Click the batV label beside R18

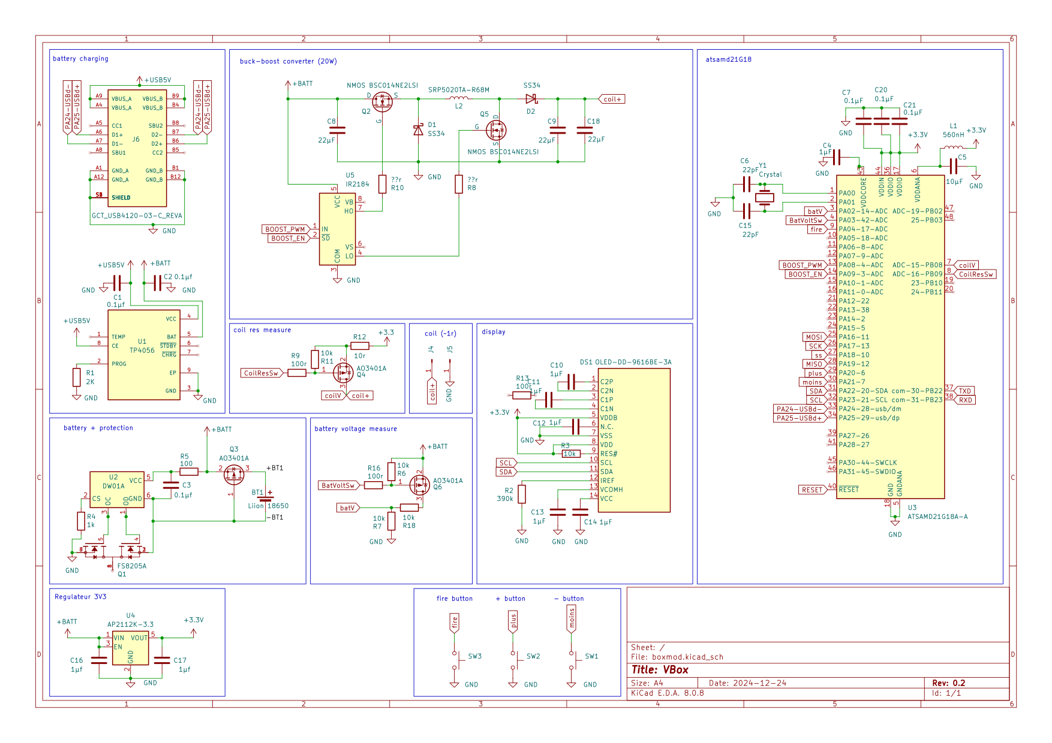click(x=348, y=508)
